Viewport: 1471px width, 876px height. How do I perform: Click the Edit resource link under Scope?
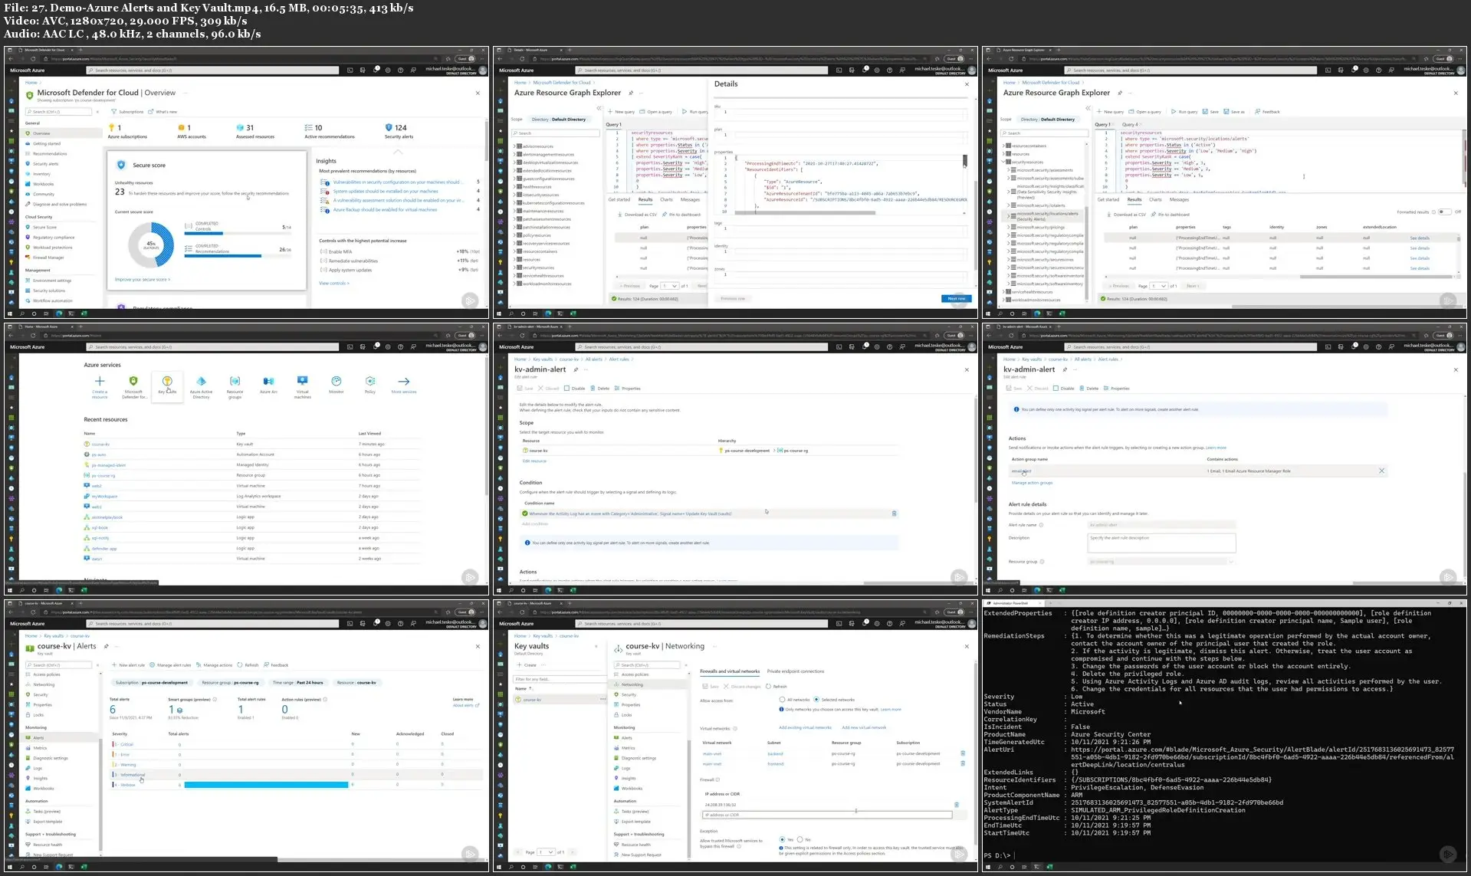tap(534, 461)
